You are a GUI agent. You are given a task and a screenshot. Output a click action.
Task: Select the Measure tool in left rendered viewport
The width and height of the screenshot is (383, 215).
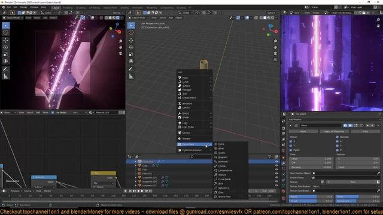5,76
